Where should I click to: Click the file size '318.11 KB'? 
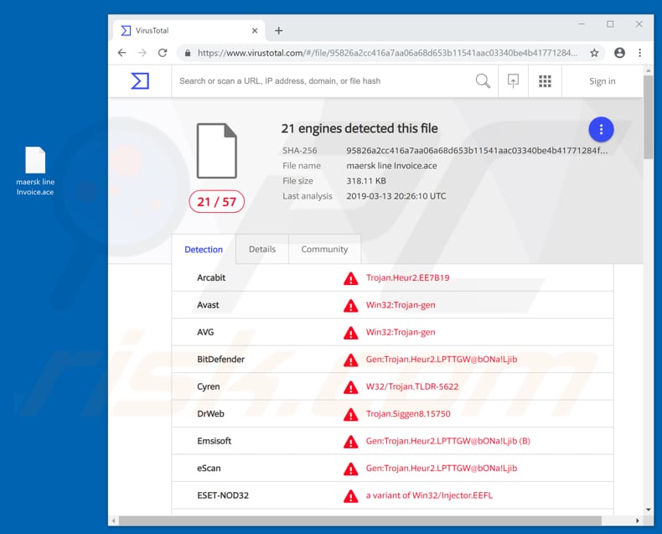[x=366, y=181]
